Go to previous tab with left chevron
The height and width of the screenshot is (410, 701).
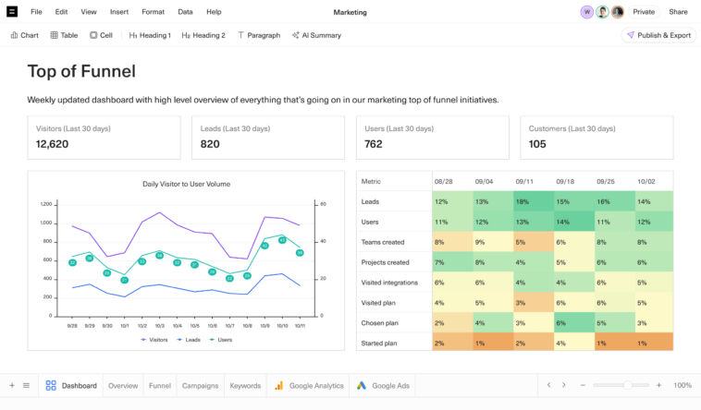pyautogui.click(x=548, y=385)
